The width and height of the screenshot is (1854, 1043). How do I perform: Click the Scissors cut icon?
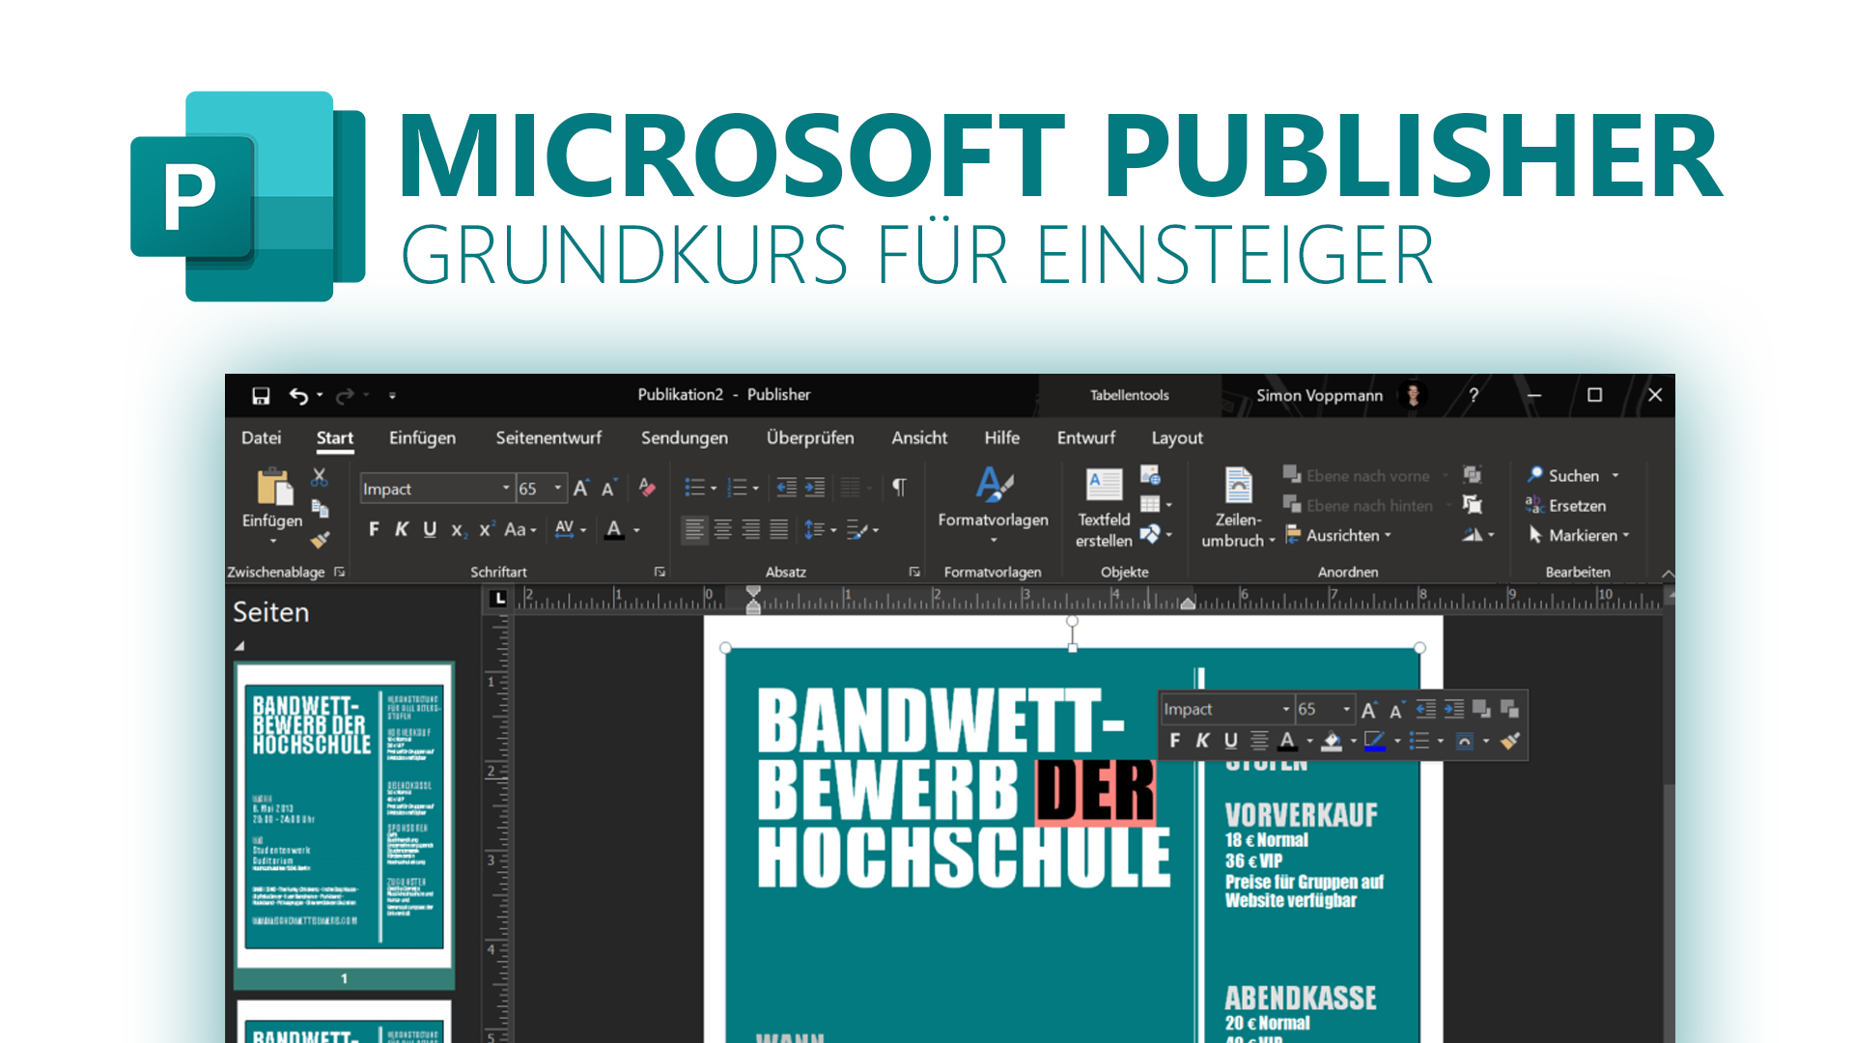click(320, 474)
